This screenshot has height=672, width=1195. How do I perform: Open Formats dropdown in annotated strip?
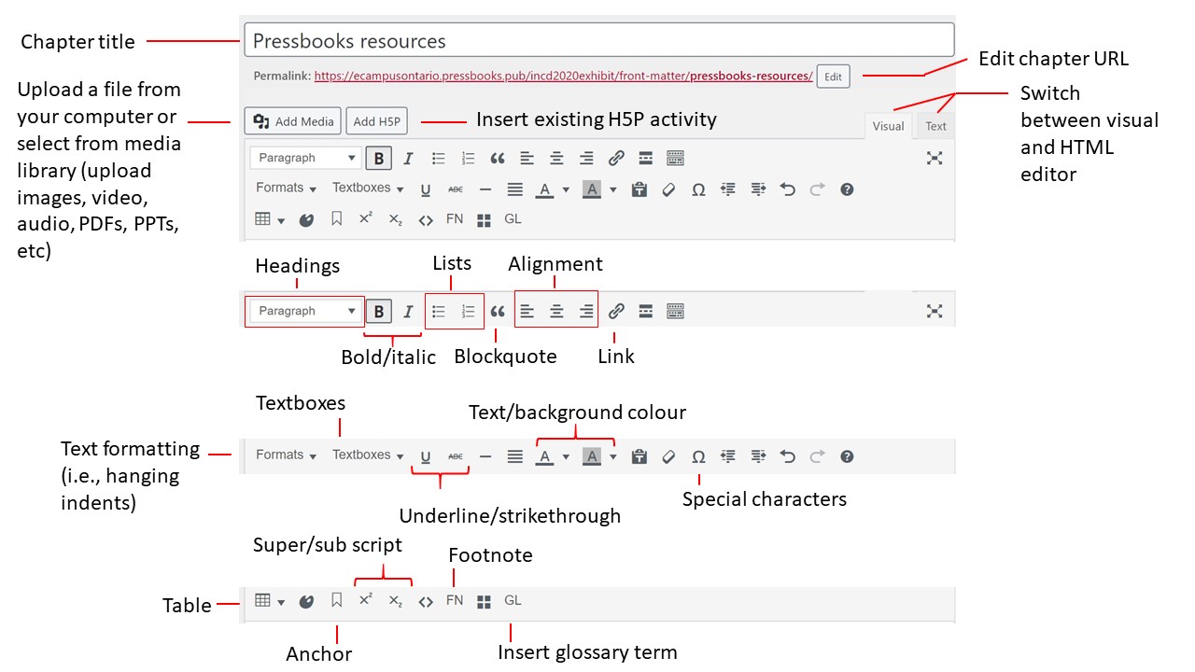[x=287, y=455]
